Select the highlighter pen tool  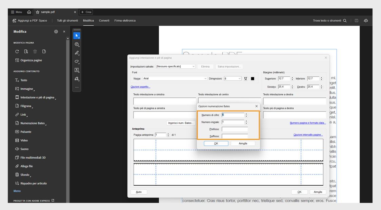tap(77, 53)
